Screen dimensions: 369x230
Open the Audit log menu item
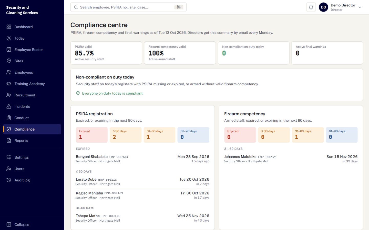coord(32,180)
